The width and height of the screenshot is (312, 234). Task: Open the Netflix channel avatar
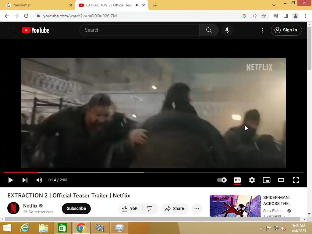(x=13, y=208)
